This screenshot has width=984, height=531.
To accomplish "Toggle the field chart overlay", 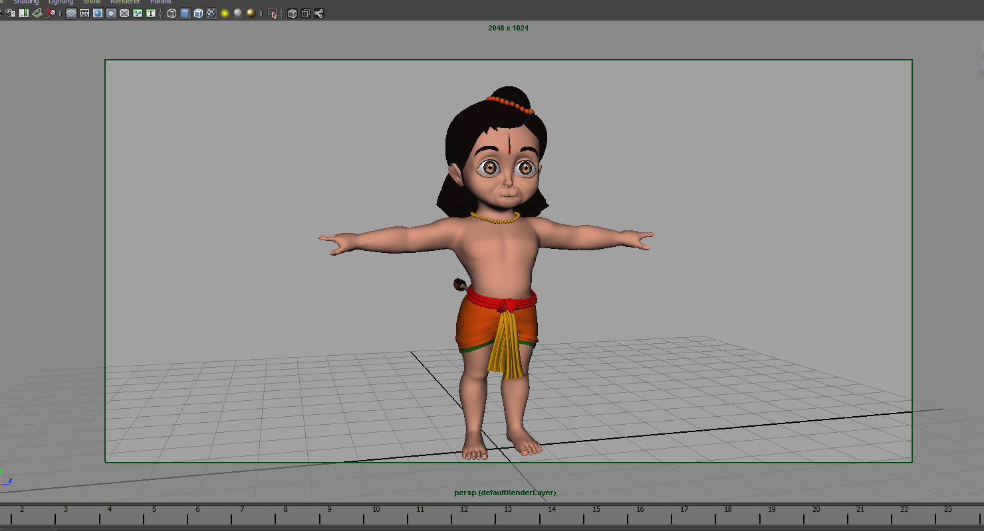I will 124,13.
